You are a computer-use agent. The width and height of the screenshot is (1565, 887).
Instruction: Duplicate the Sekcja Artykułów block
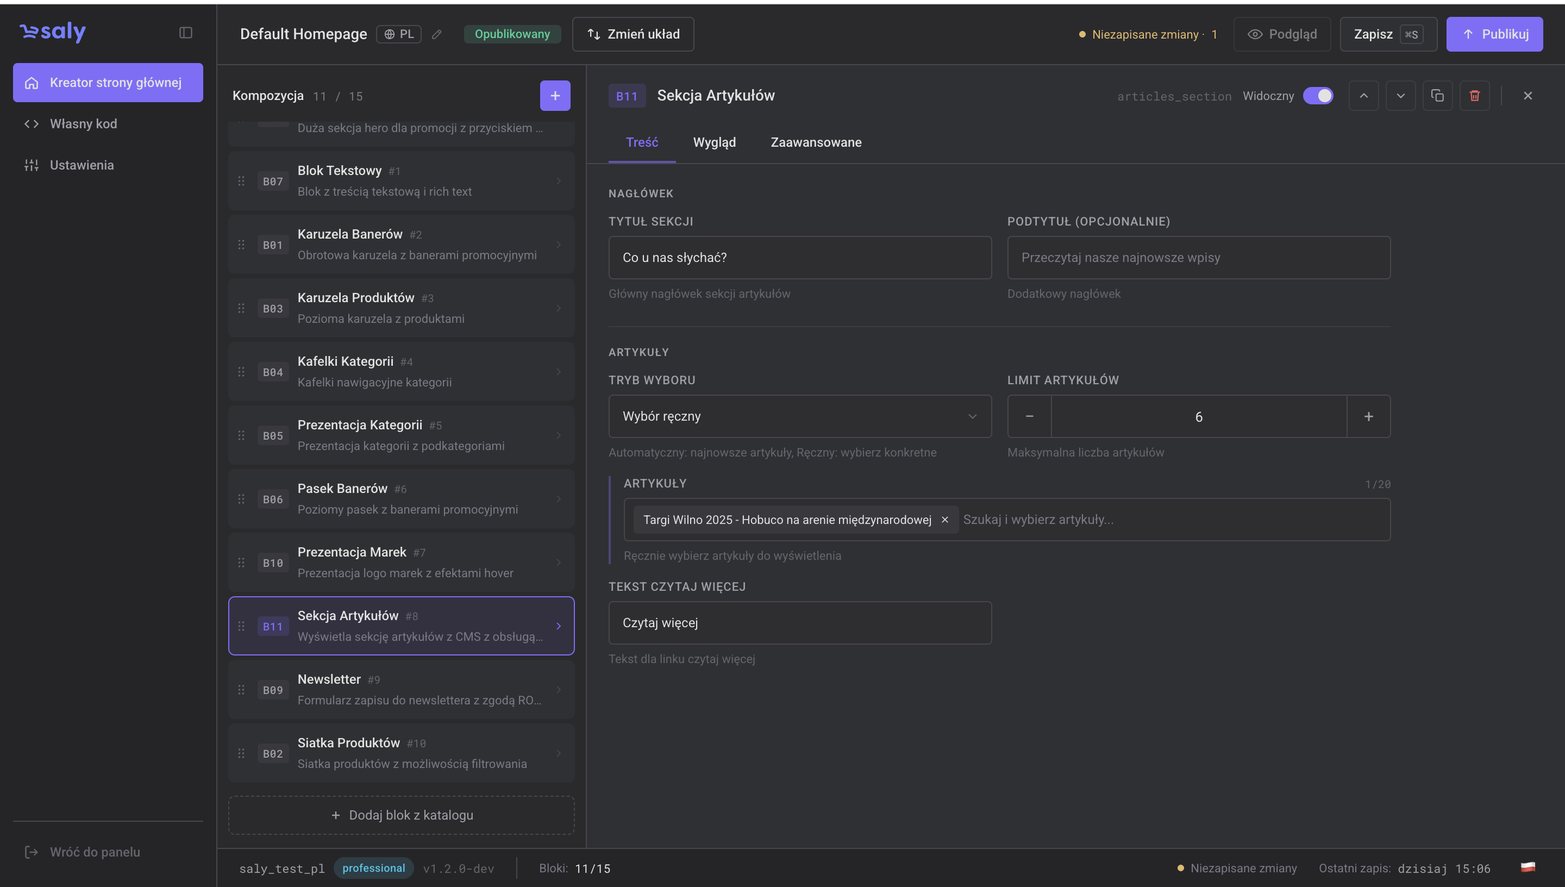pos(1437,96)
